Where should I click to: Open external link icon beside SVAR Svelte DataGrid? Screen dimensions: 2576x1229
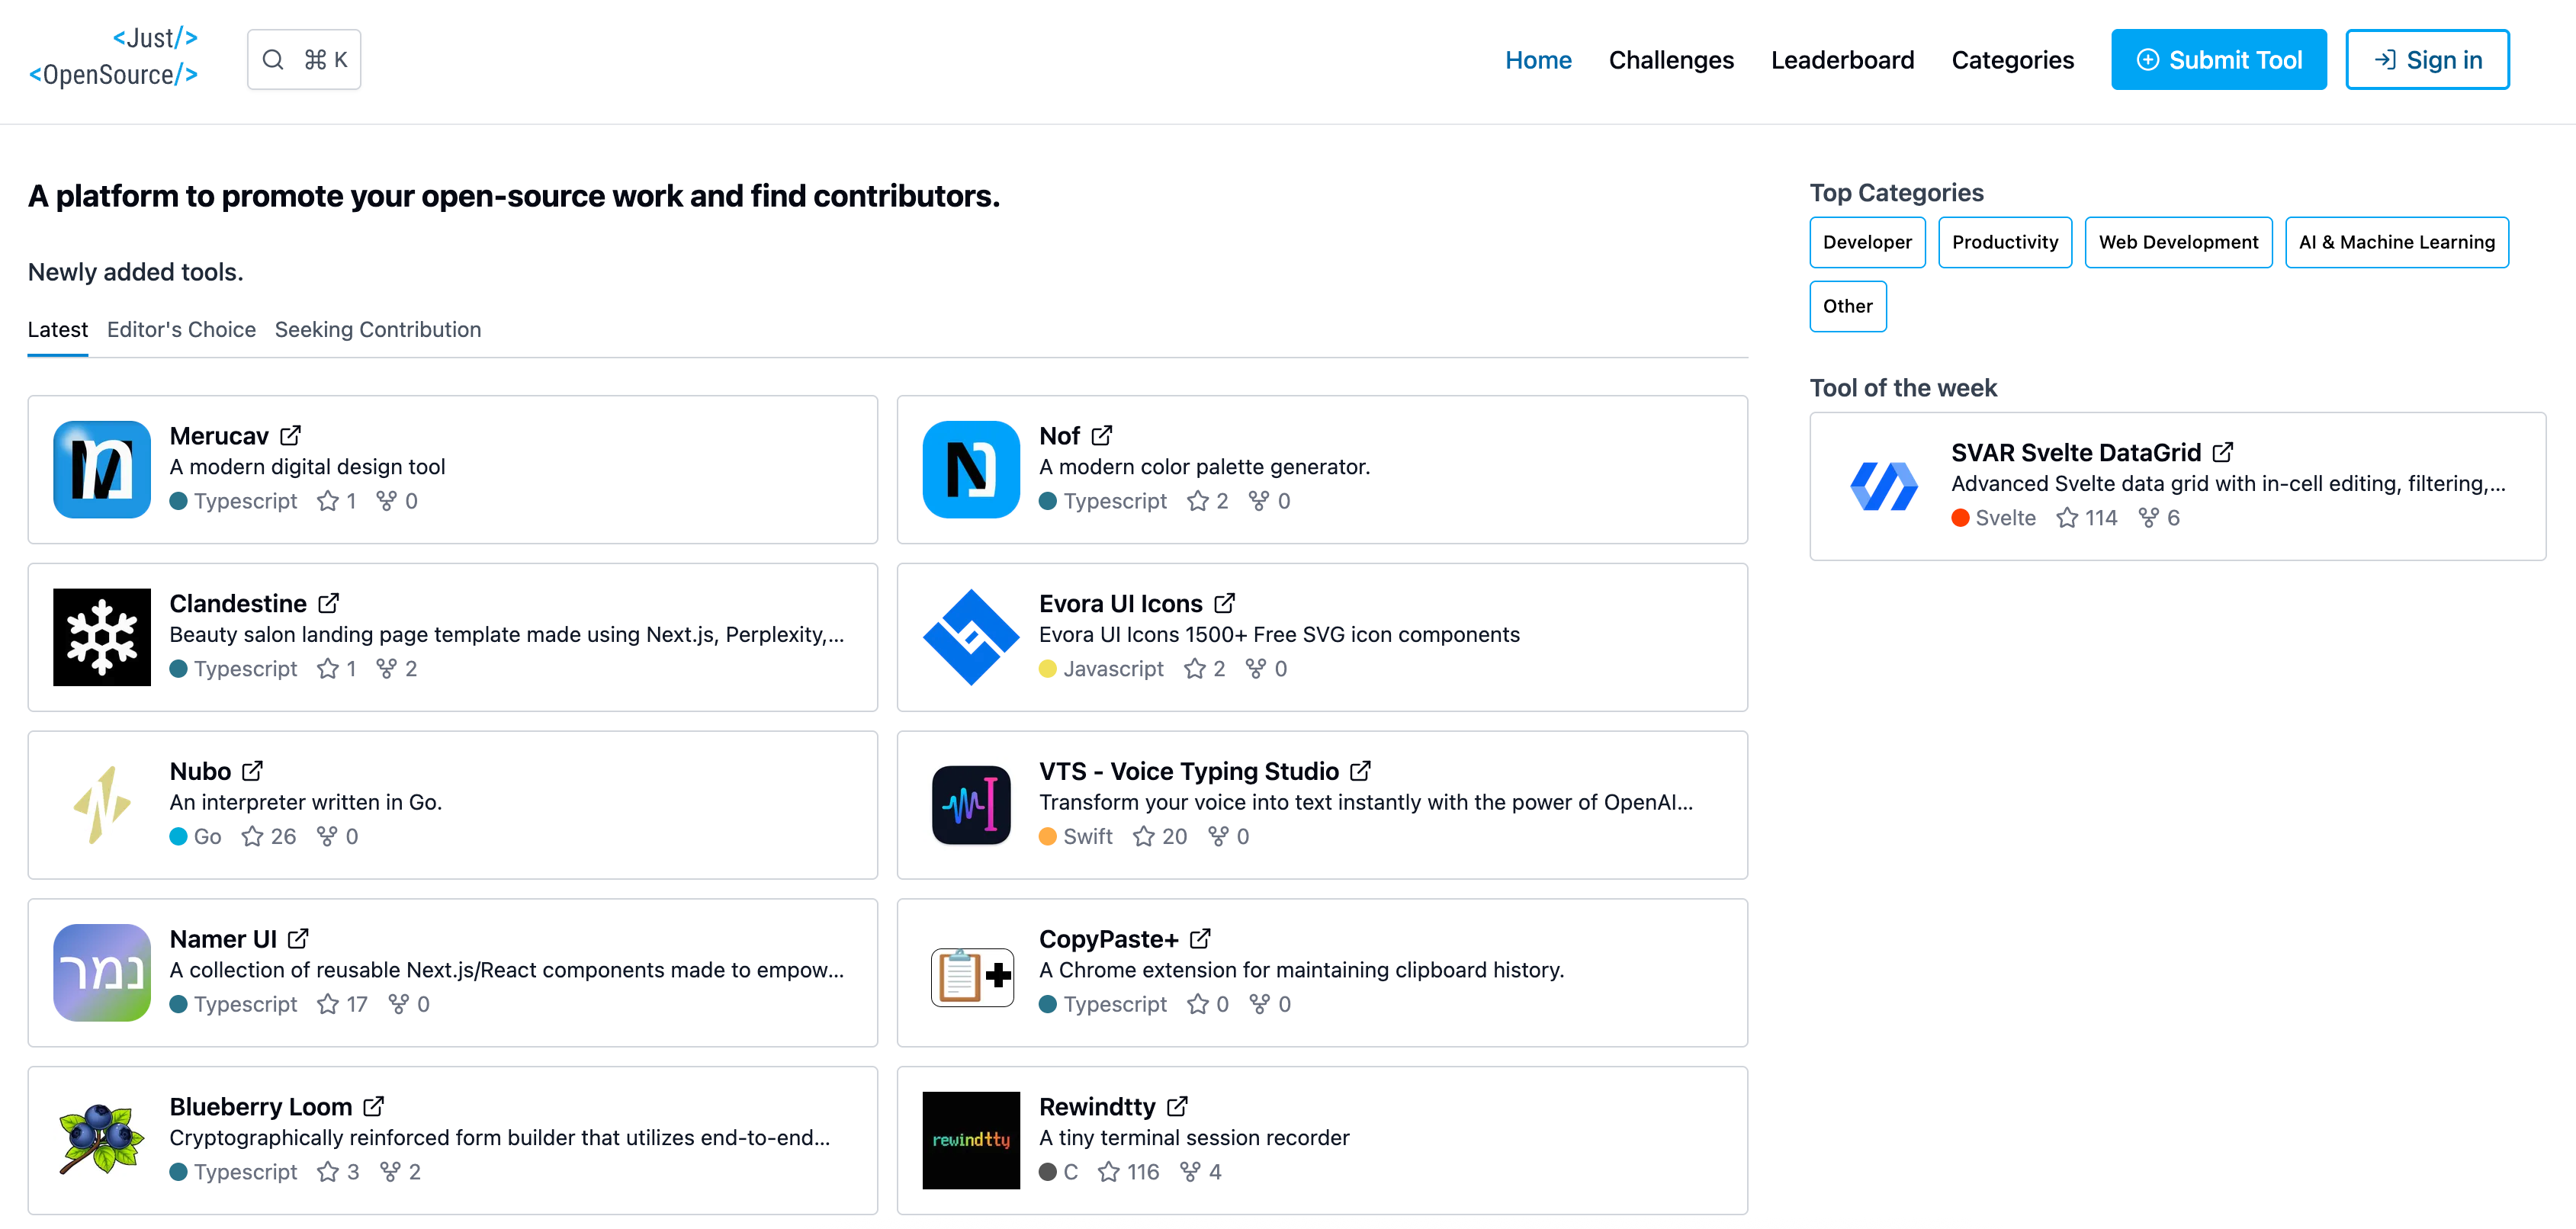[2222, 453]
